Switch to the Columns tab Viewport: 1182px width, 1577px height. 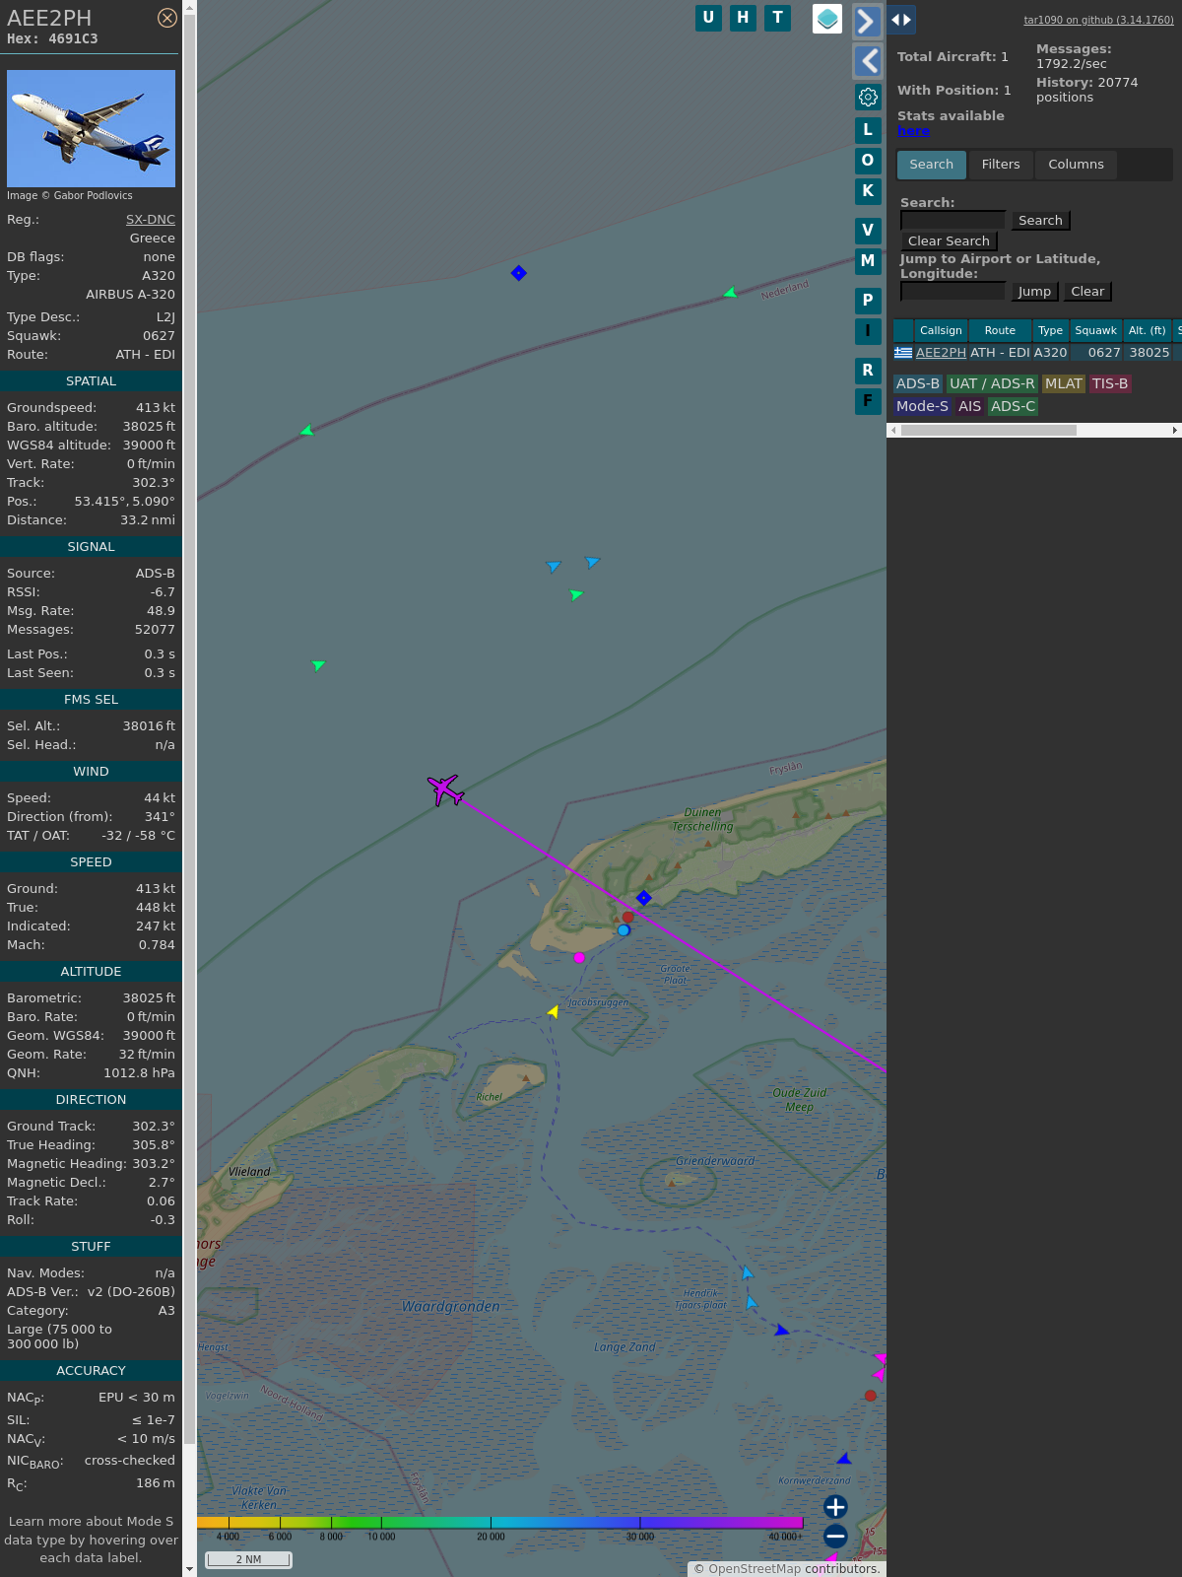tap(1076, 165)
